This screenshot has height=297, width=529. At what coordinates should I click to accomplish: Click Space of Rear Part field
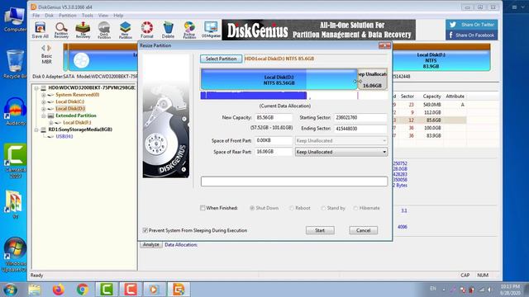[x=274, y=152]
